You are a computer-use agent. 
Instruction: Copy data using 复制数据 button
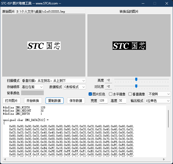coord(54,101)
